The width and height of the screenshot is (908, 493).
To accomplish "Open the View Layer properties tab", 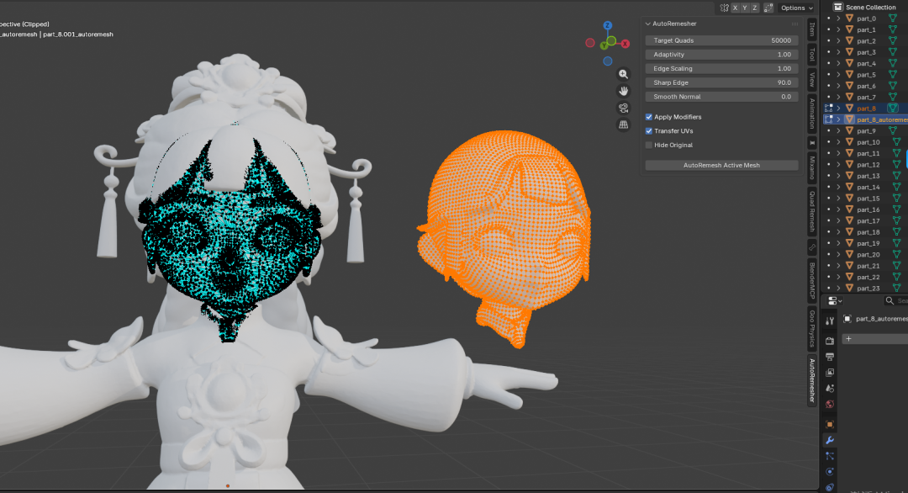I will coord(829,372).
